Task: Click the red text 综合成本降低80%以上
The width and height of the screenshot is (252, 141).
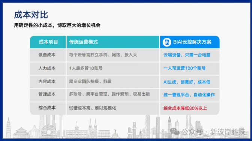Action: tap(185, 108)
